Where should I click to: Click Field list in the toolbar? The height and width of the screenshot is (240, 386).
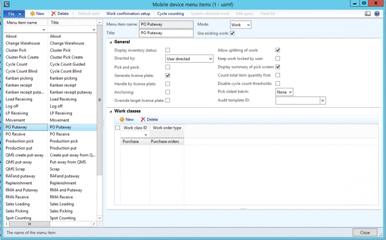[268, 14]
